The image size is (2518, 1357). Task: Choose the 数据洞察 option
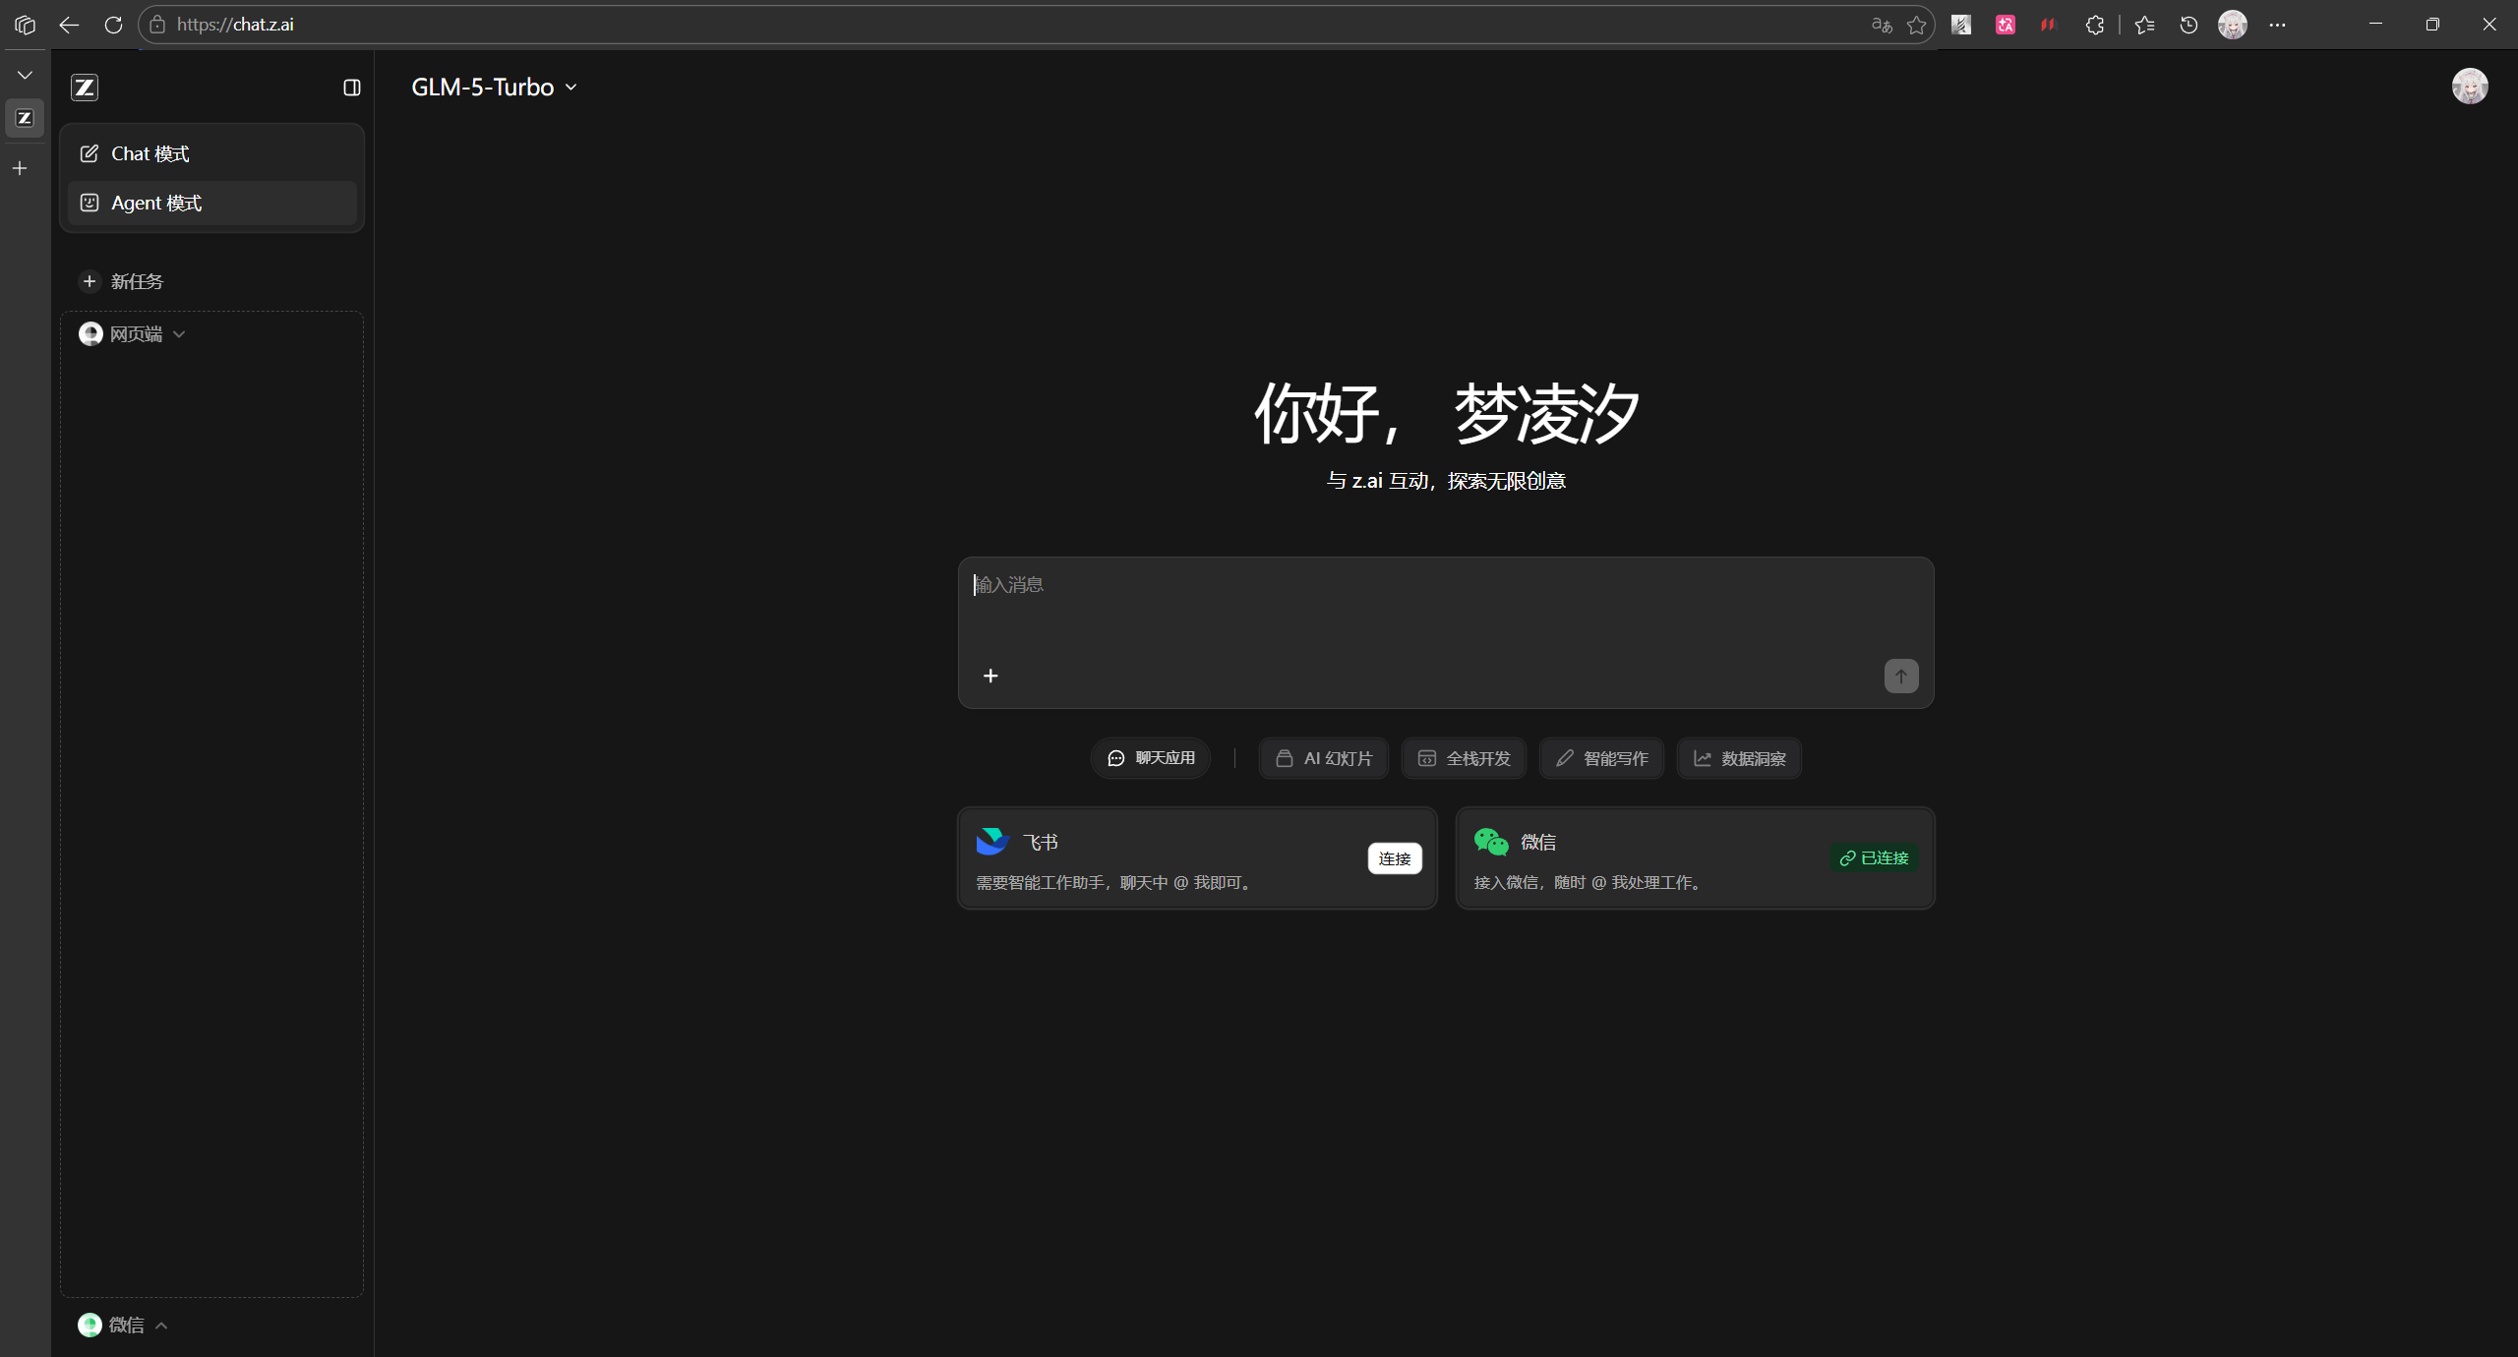[x=1739, y=758]
